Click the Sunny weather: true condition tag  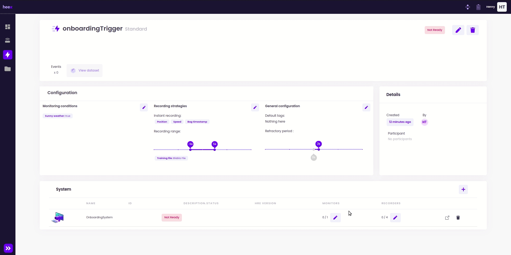(x=58, y=116)
